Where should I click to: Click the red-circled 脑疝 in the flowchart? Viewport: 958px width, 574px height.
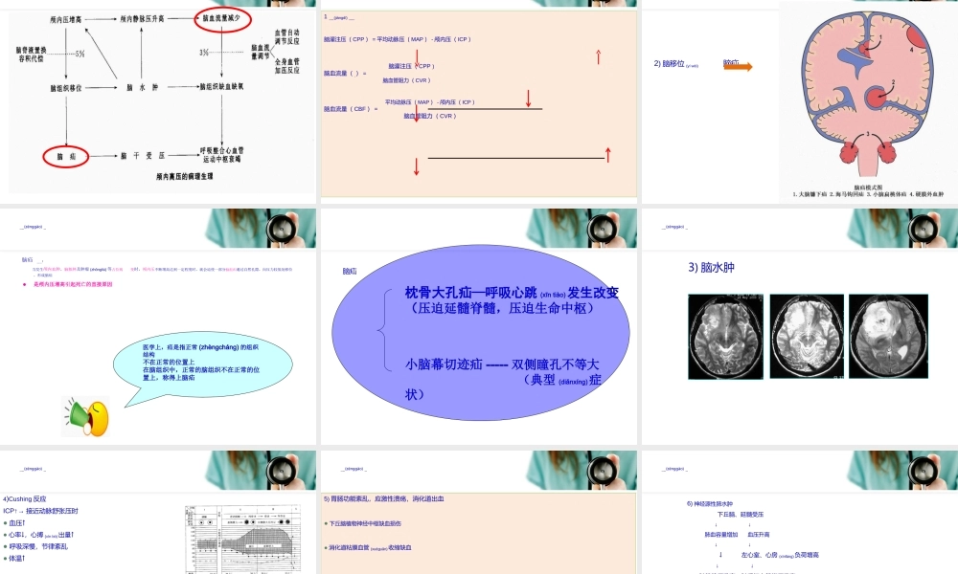[64, 154]
